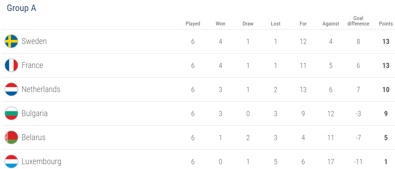Click the Belarus flag icon
The image size is (395, 169).
coord(11,137)
